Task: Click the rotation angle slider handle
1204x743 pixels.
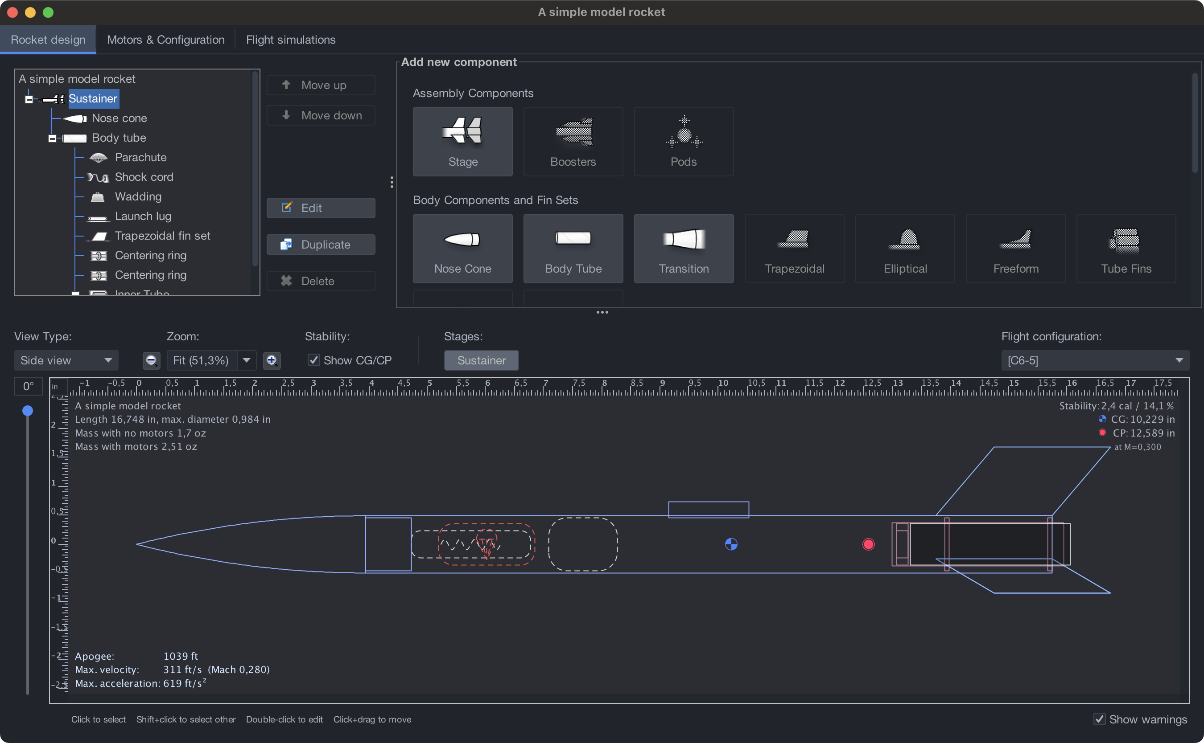Action: pyautogui.click(x=28, y=410)
